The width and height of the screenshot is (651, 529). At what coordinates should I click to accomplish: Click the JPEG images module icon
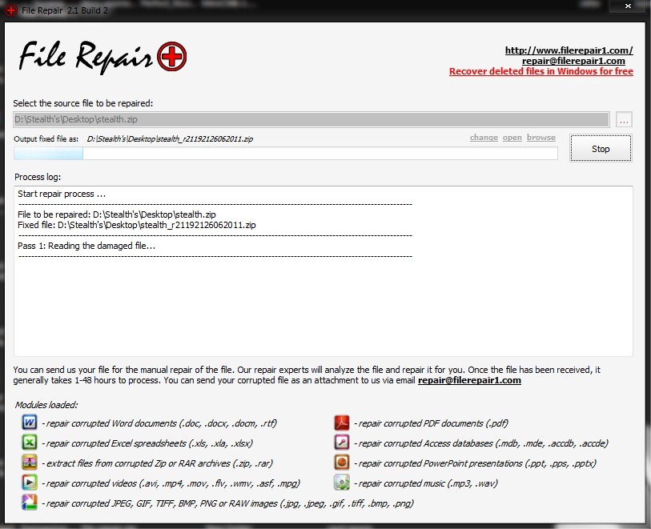(x=29, y=503)
